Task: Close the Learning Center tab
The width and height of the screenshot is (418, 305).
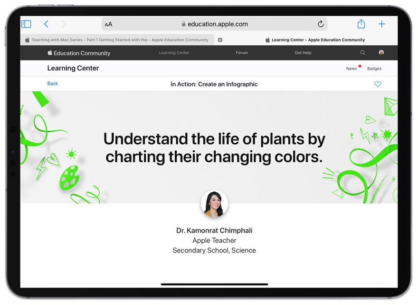Action: (220, 40)
